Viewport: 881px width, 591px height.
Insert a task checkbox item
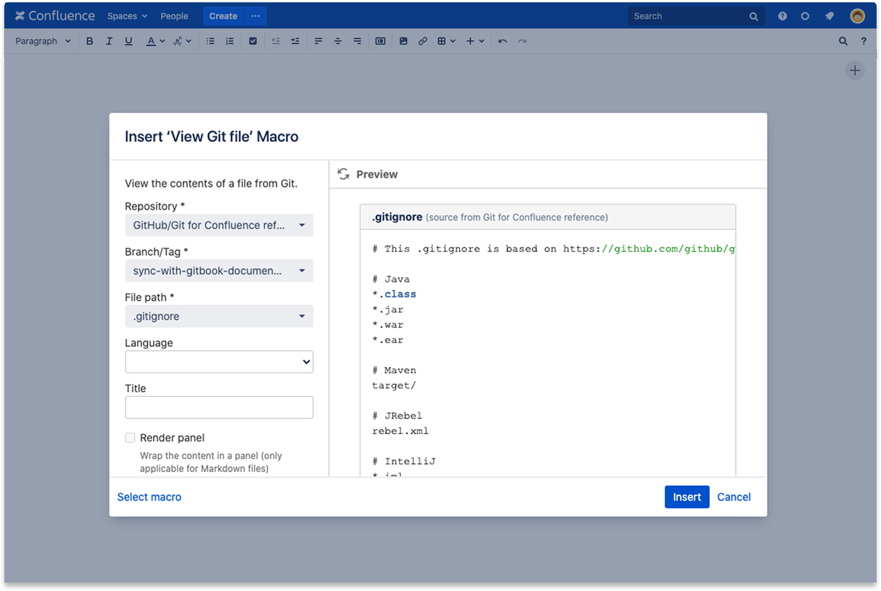click(x=253, y=41)
